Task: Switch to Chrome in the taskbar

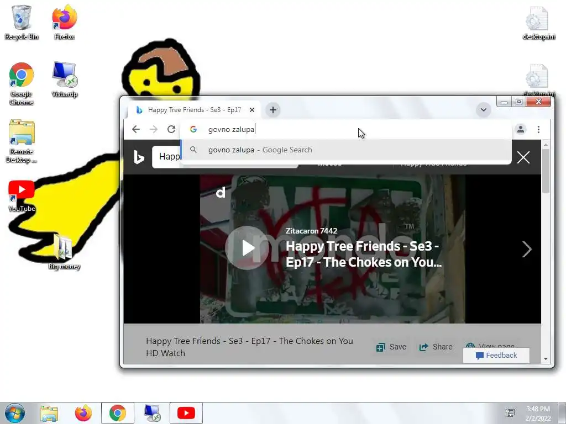Action: 118,413
